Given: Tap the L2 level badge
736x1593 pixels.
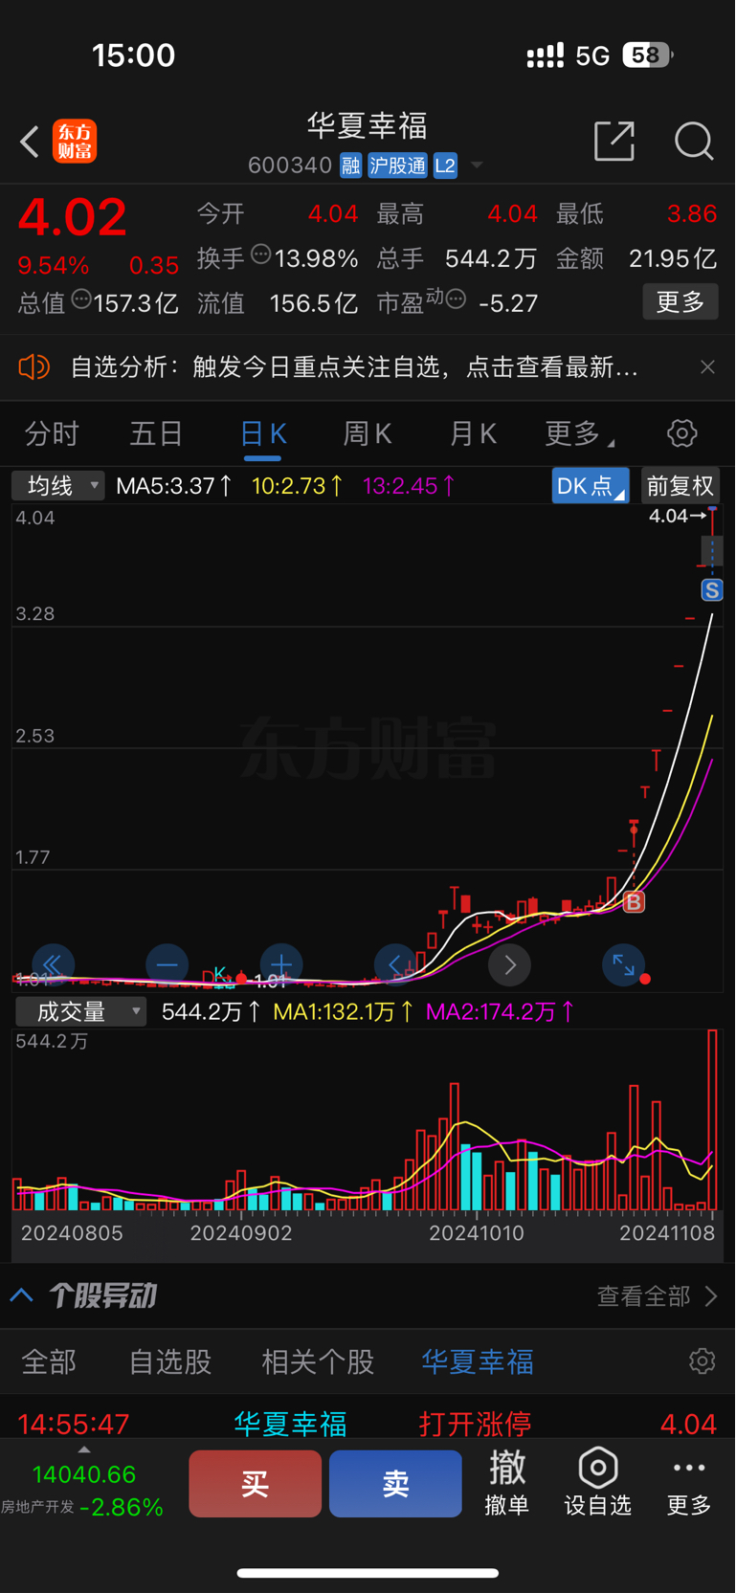Looking at the screenshot, I should pyautogui.click(x=445, y=166).
